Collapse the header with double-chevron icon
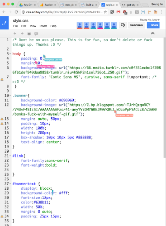166x226 pixels. (152, 34)
